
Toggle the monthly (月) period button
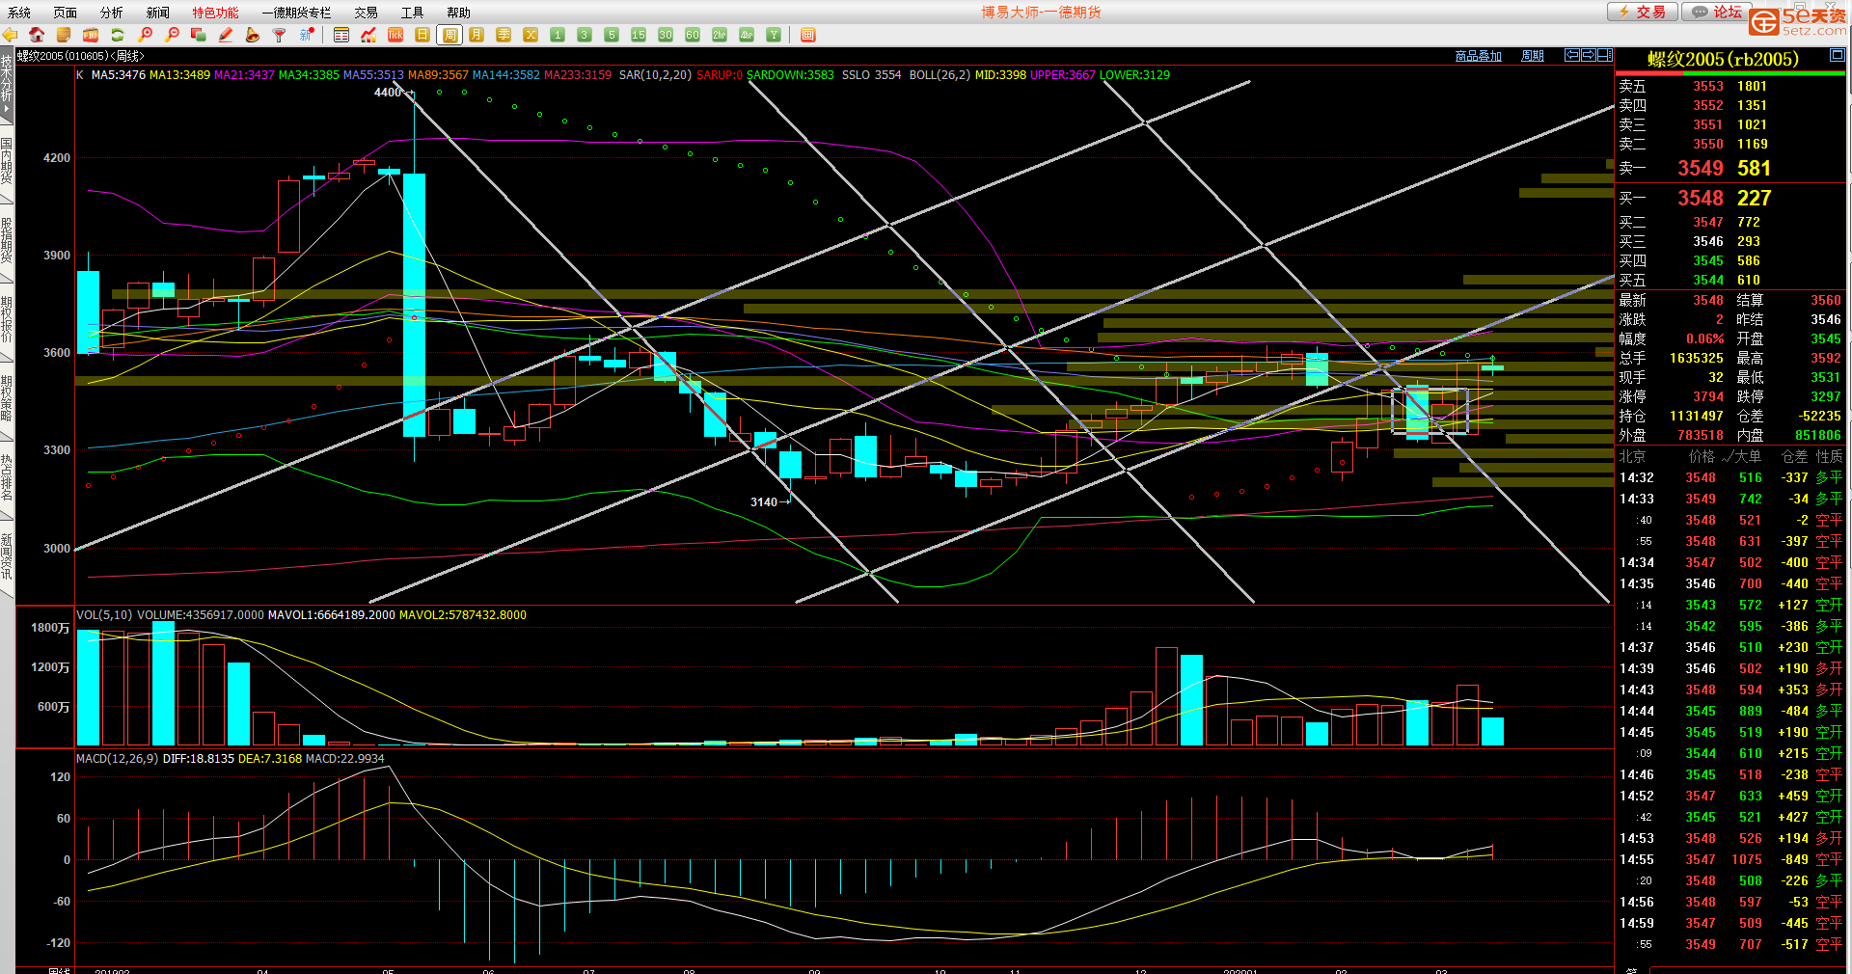(x=477, y=35)
